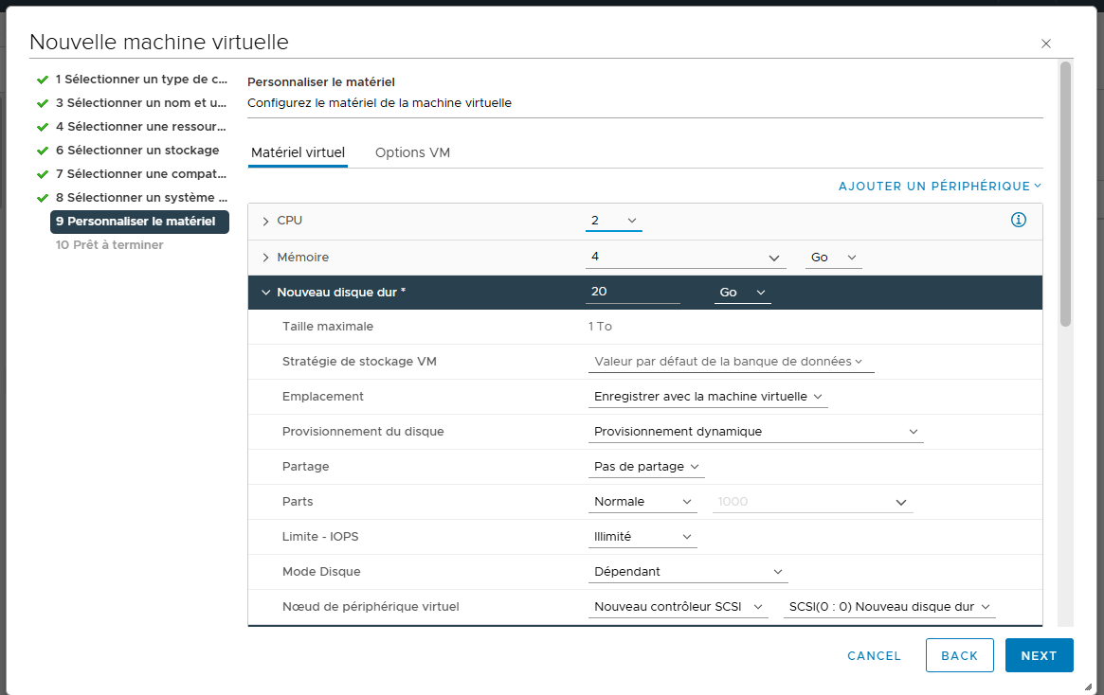Close the Nouvelle machine virtuelle dialog
This screenshot has height=695, width=1104.
(x=1046, y=44)
